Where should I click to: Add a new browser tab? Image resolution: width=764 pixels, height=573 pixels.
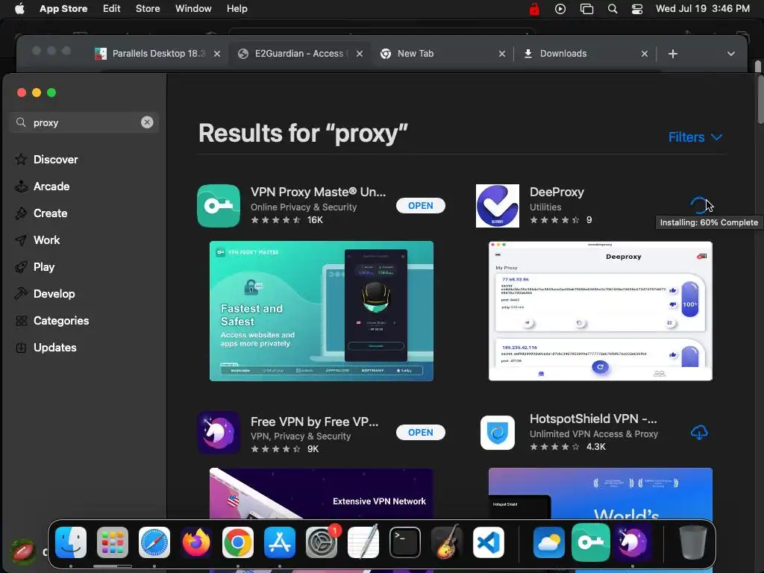tap(673, 54)
